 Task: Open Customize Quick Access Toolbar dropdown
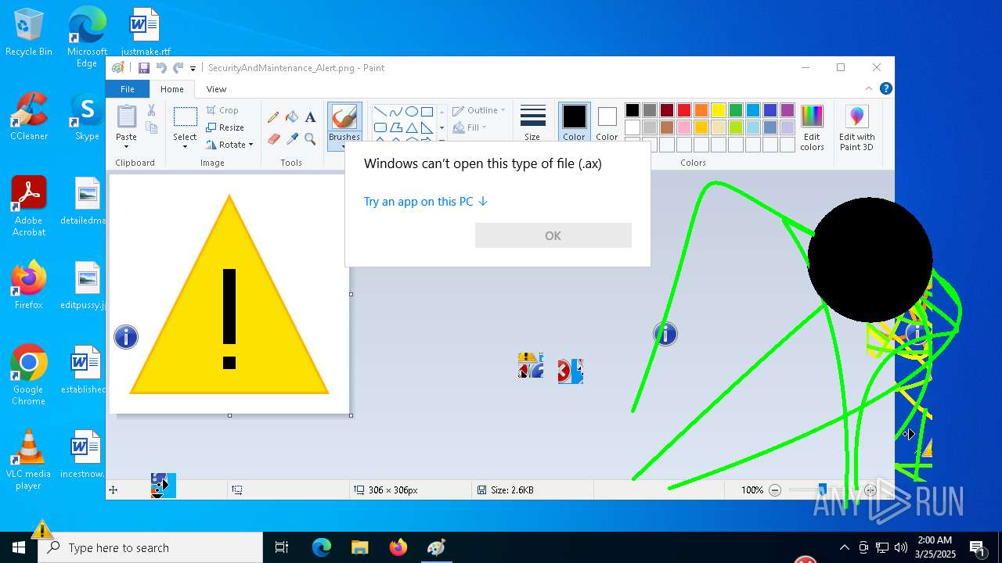(193, 69)
